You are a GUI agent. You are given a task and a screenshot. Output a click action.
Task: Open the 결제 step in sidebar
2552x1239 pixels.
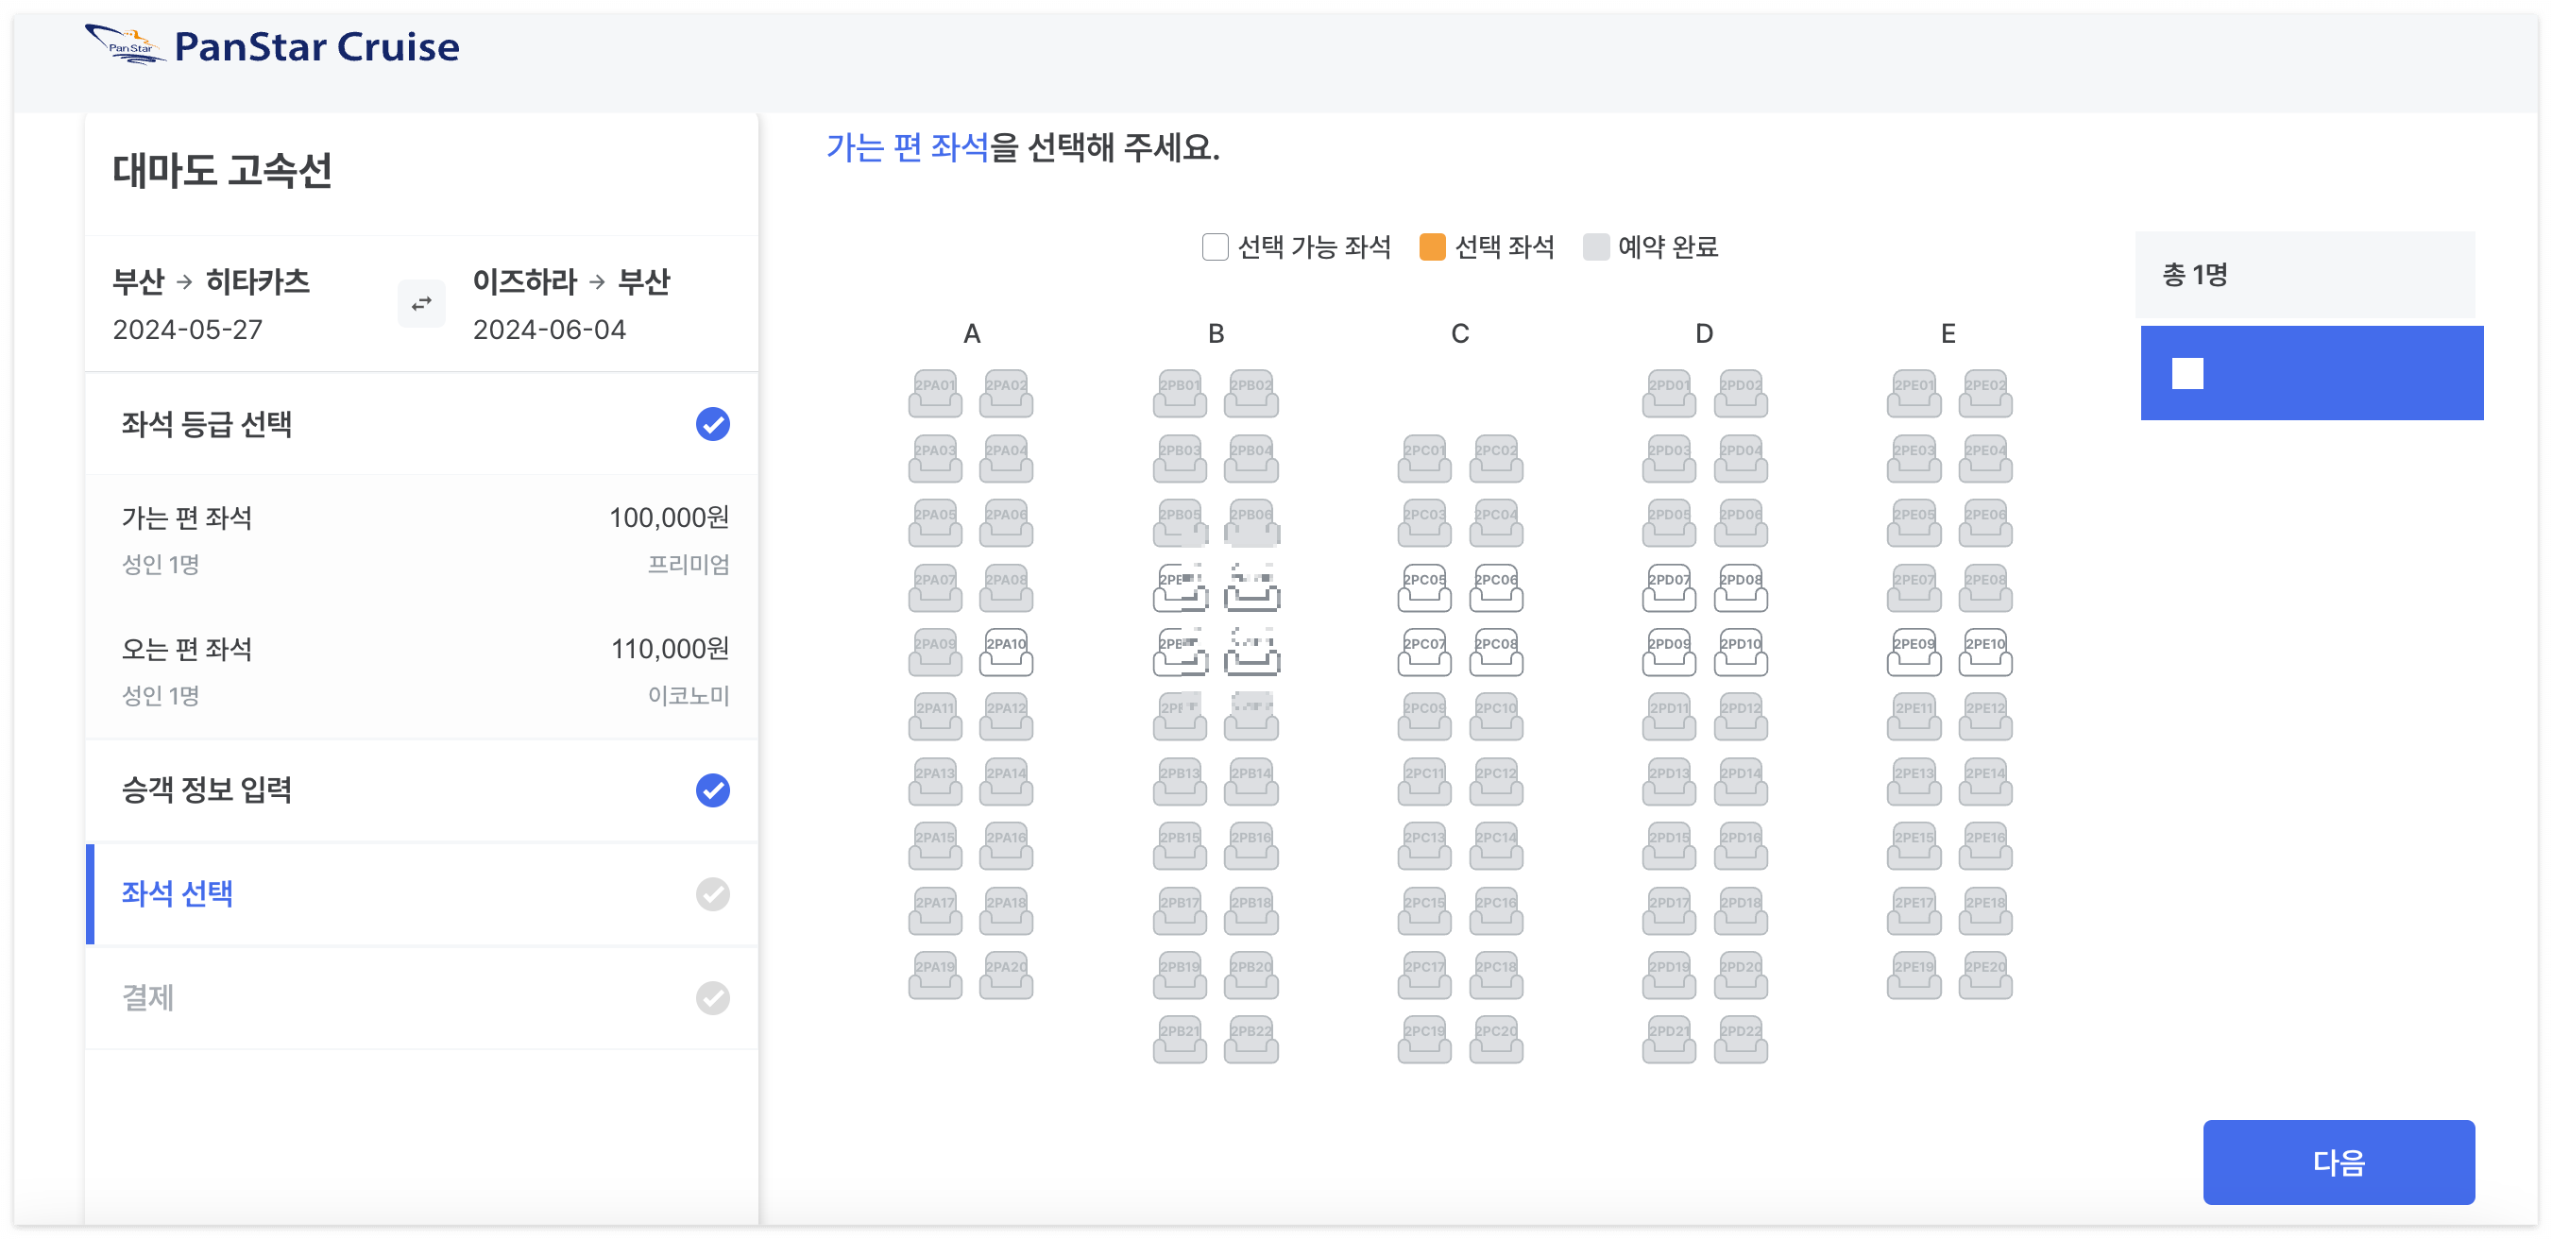point(149,997)
